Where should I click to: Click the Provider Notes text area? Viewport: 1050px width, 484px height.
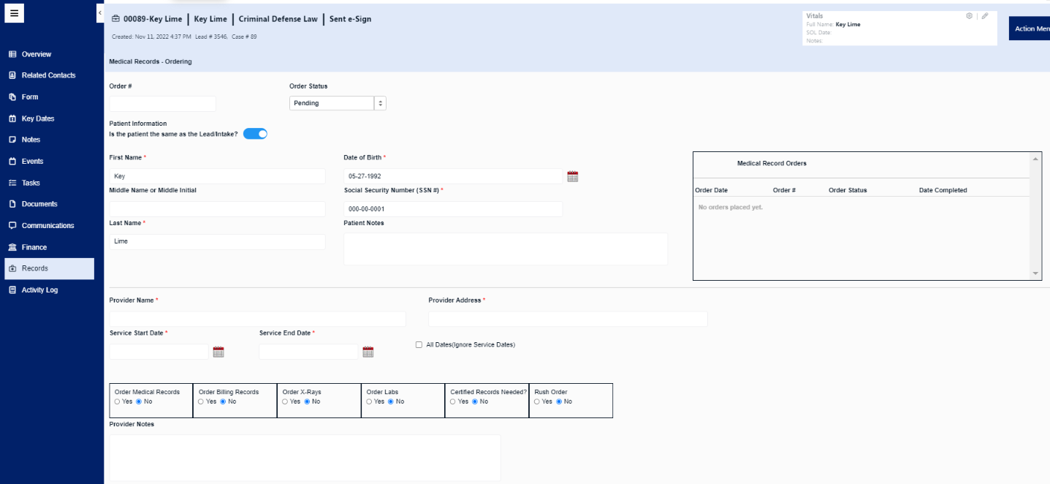point(305,458)
